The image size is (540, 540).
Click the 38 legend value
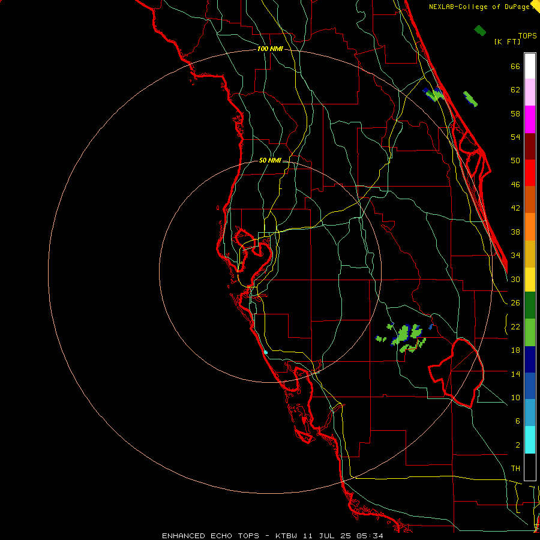pos(515,232)
